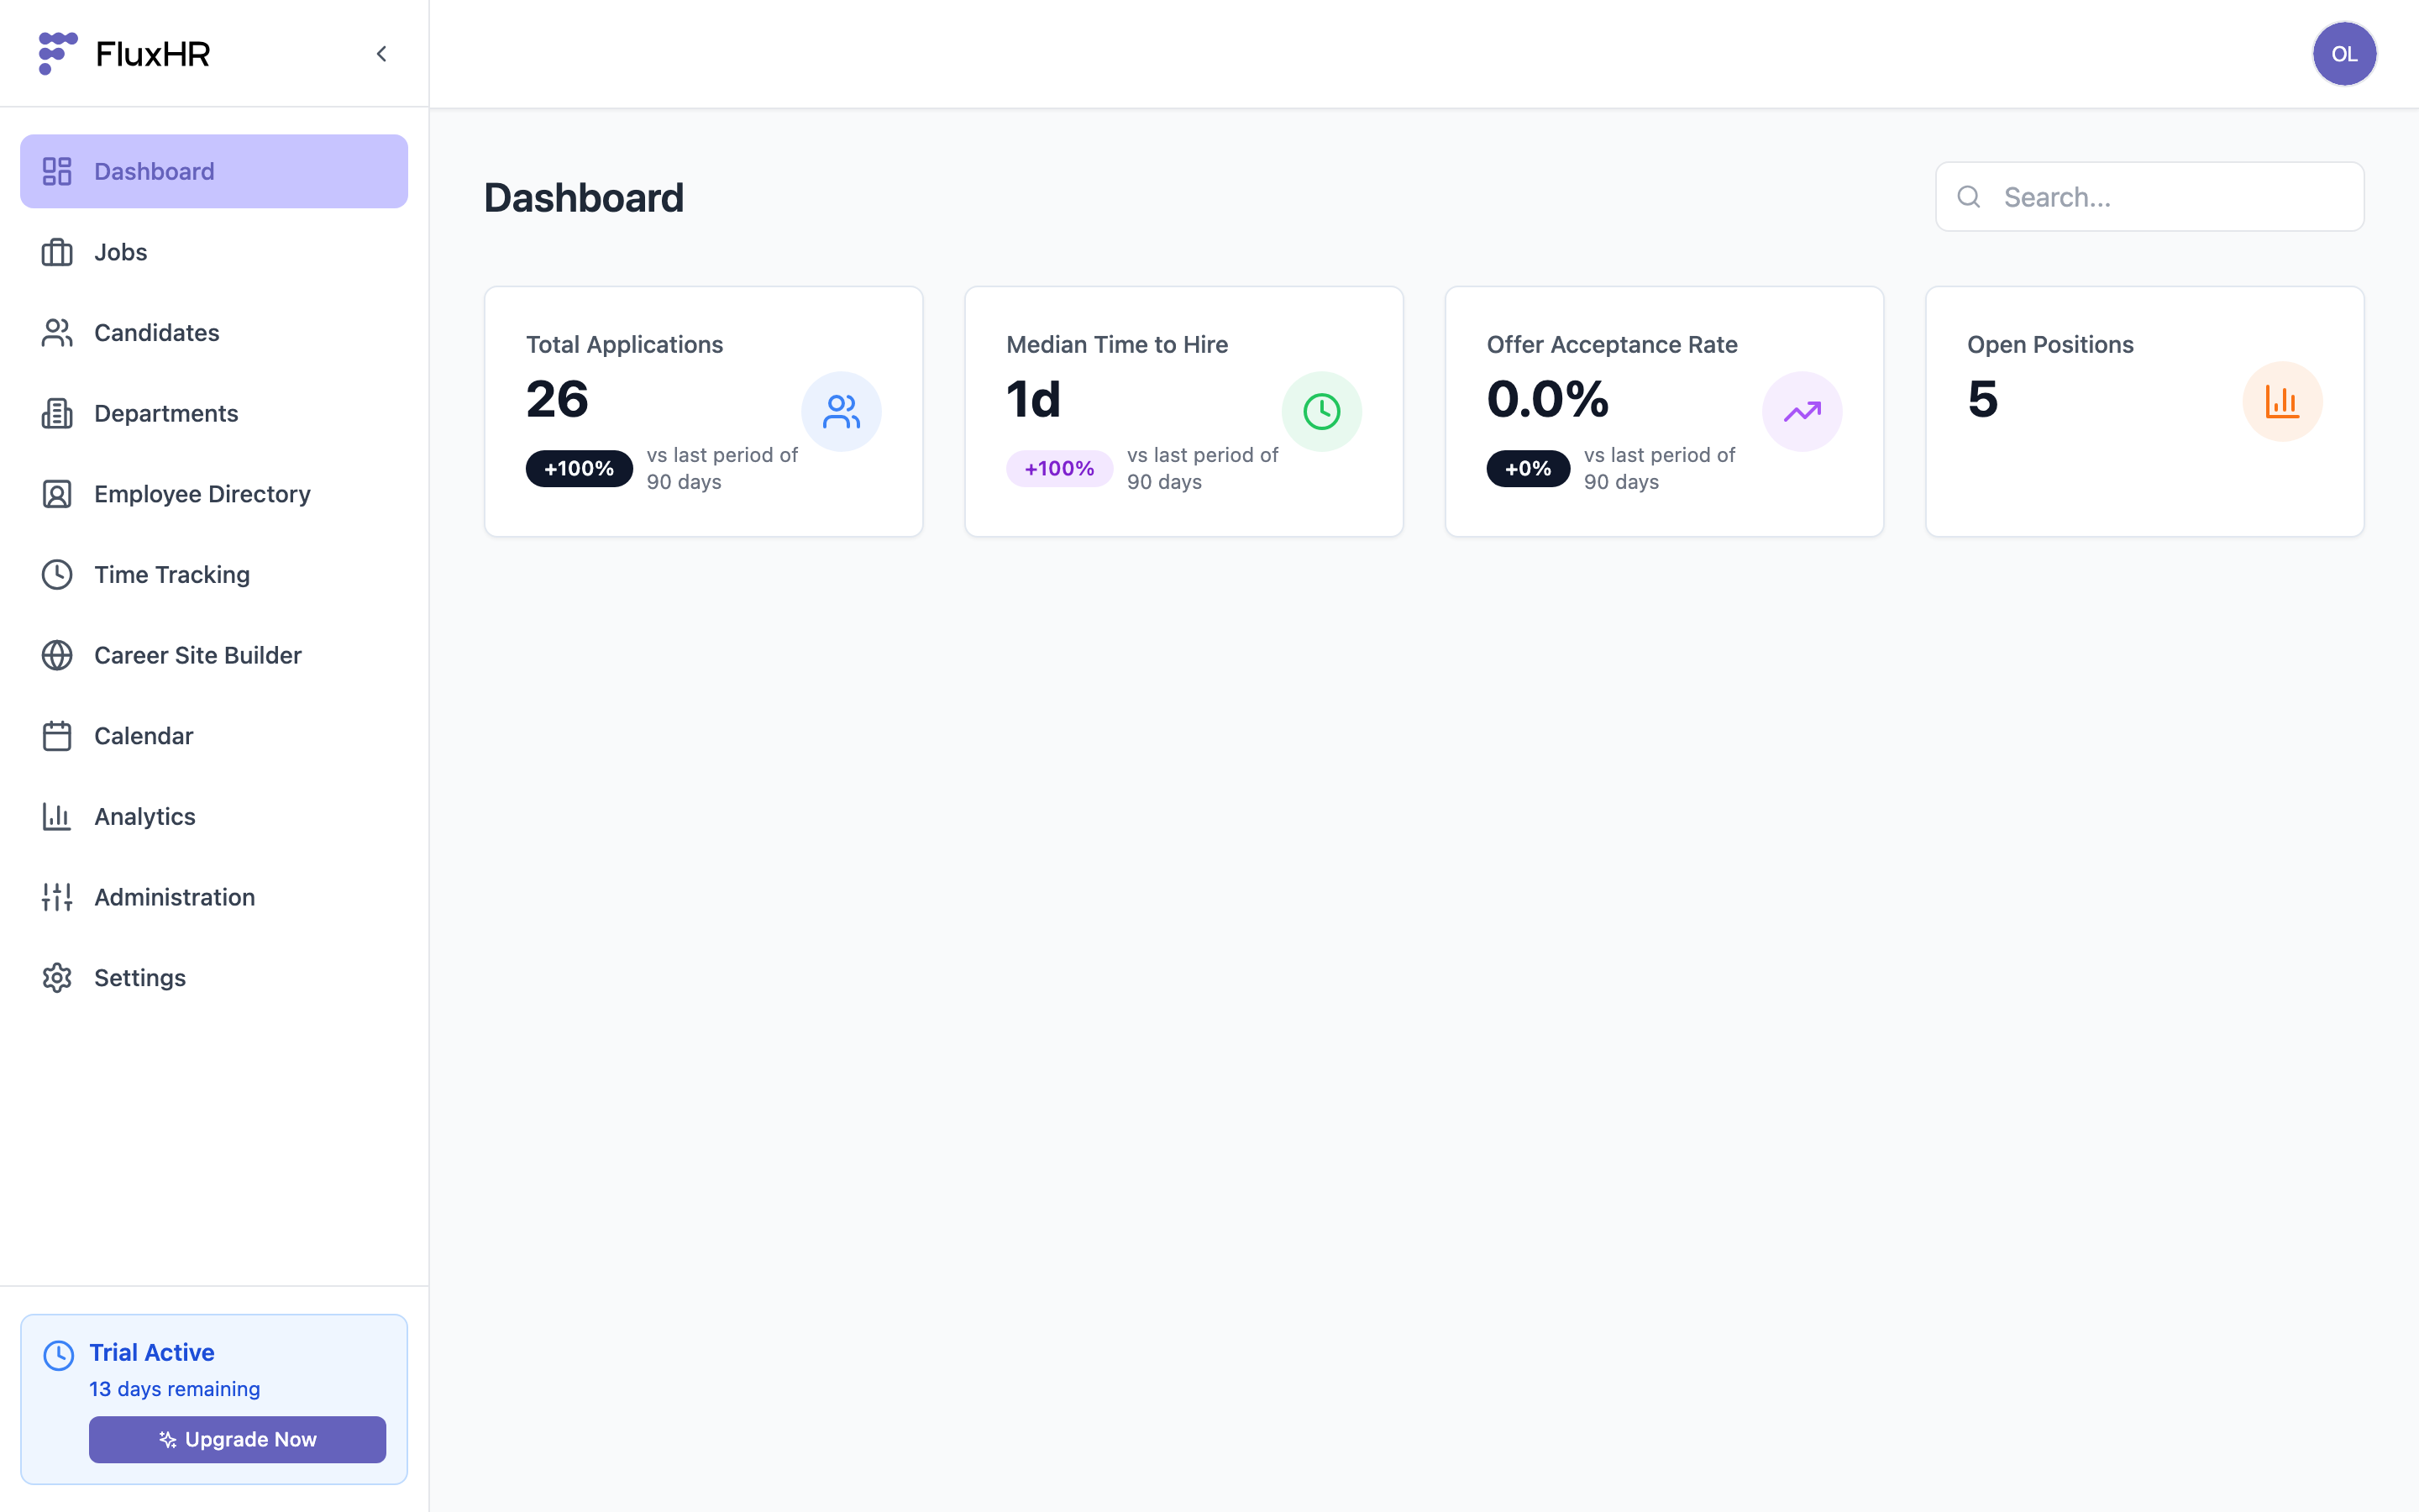Click the 0.0% acceptance rate value

pos(1547,399)
